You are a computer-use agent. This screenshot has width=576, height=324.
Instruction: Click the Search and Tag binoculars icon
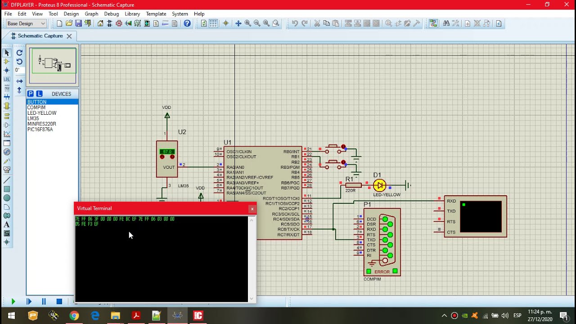pos(446,23)
